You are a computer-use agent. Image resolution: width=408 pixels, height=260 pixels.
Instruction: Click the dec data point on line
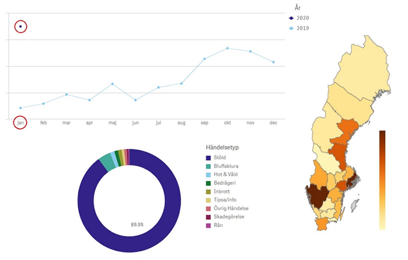[x=273, y=62]
